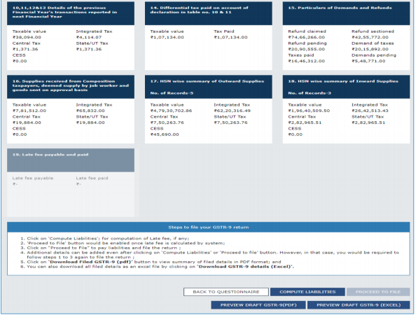This screenshot has width=416, height=315.
Task: Click Tax Paid value in tile 14
Action: [x=230, y=37]
